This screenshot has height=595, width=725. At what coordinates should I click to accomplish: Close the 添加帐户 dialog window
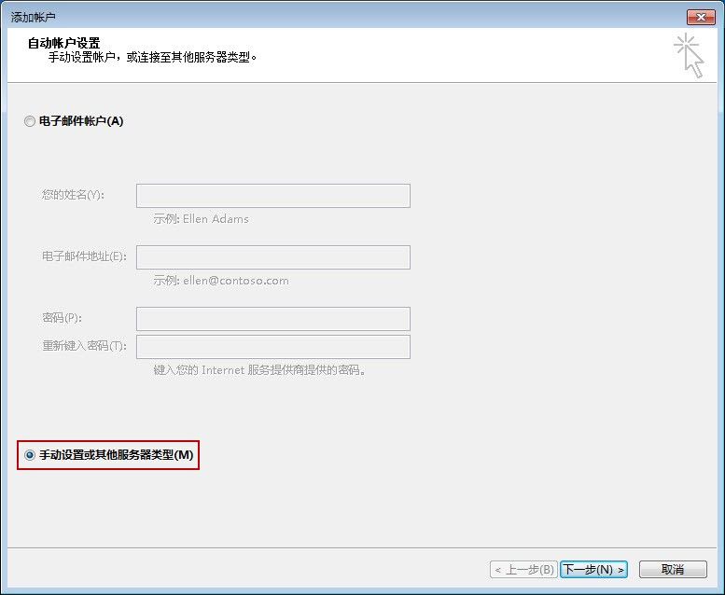(701, 18)
